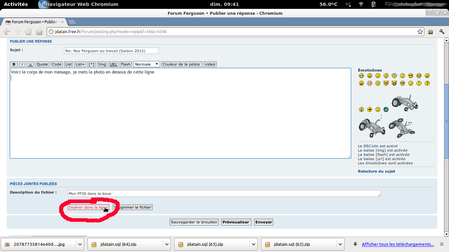Insert the green-faced emoticon
This screenshot has width=449, height=252.
pyautogui.click(x=386, y=110)
